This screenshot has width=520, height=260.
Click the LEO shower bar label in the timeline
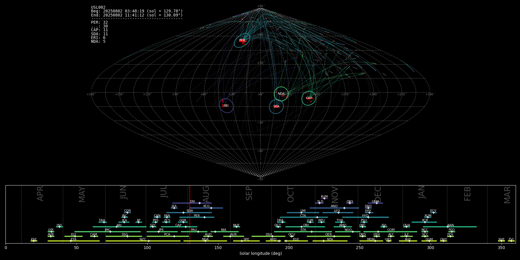click(x=337, y=211)
